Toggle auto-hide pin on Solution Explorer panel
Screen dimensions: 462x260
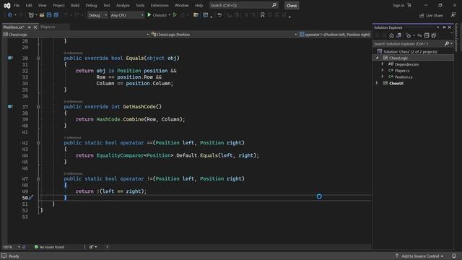point(444,27)
